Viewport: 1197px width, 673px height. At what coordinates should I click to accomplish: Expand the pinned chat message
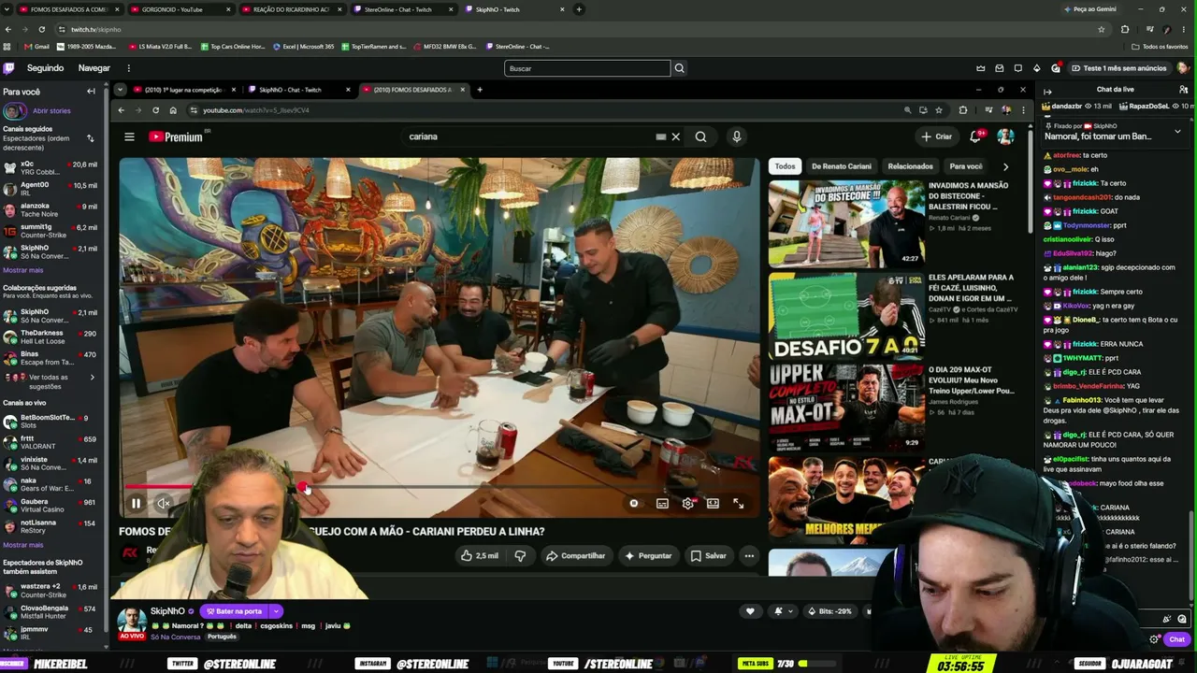point(1177,132)
